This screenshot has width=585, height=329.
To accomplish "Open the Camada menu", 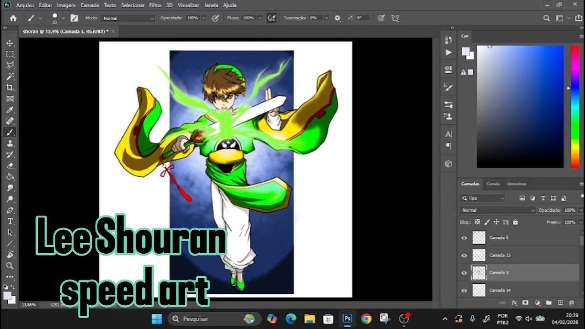I will coord(90,5).
